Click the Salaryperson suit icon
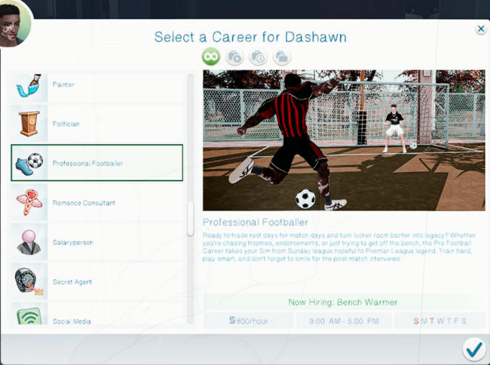This screenshot has height=365, width=490. (29, 242)
